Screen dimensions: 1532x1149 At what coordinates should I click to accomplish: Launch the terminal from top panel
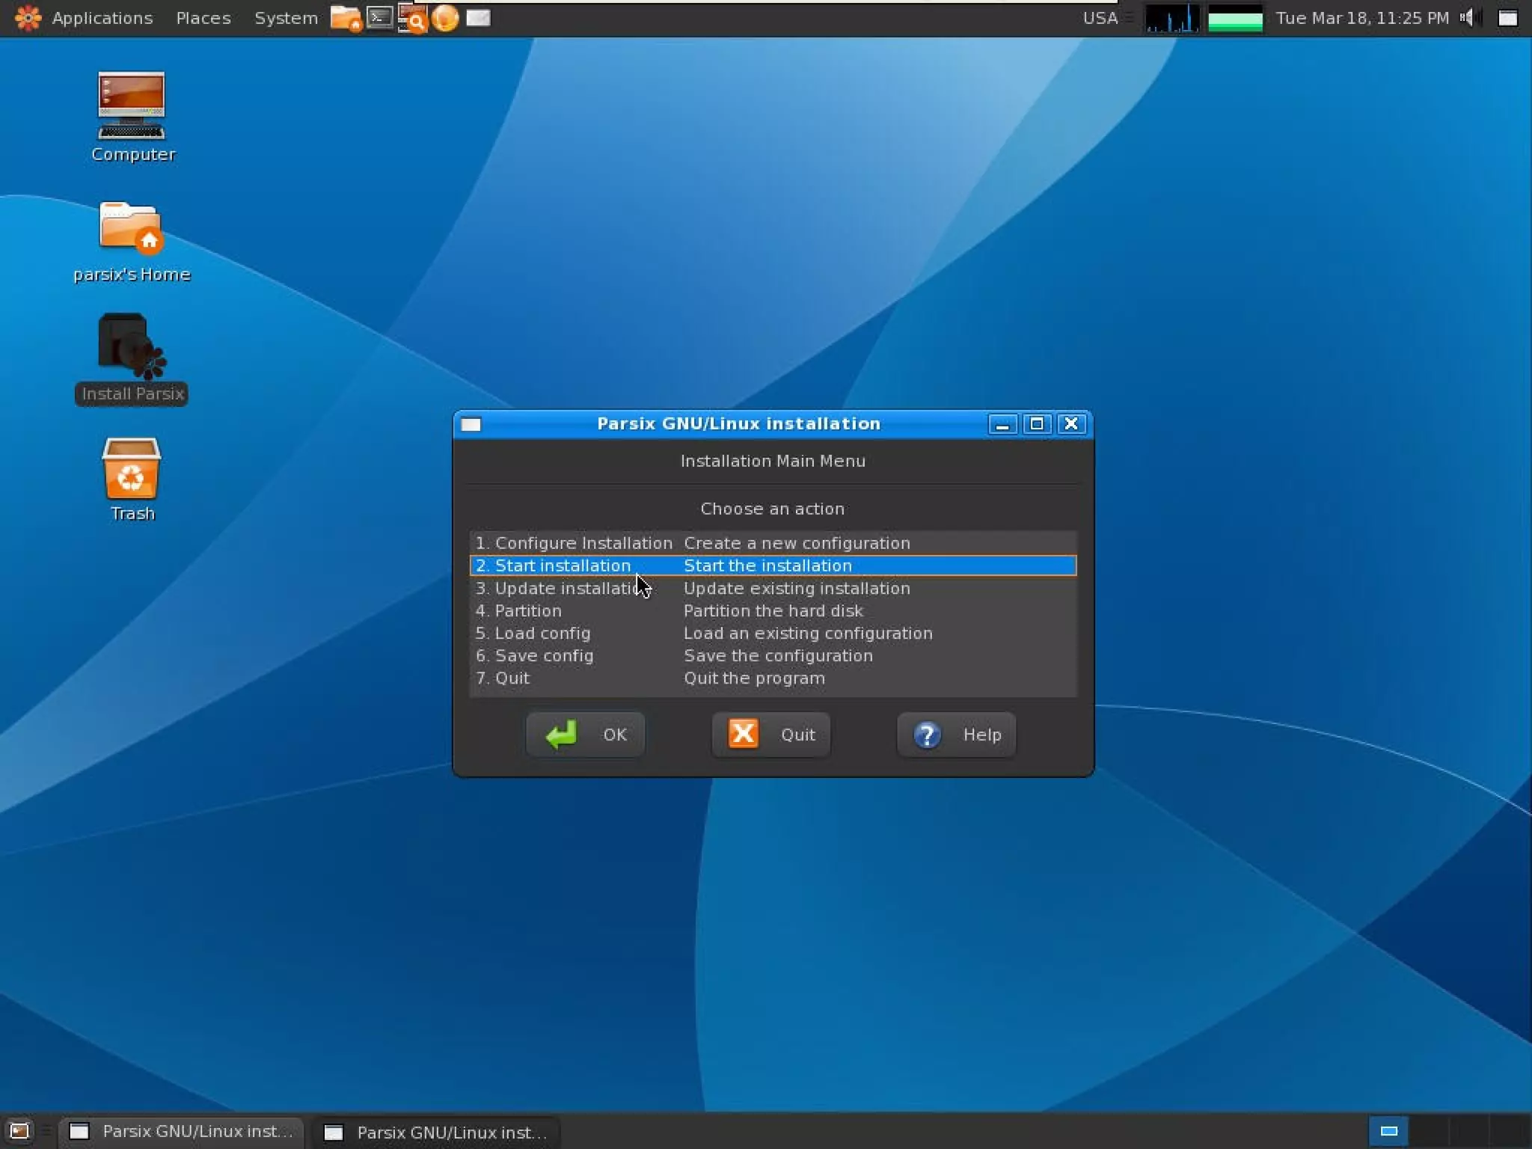coord(380,18)
